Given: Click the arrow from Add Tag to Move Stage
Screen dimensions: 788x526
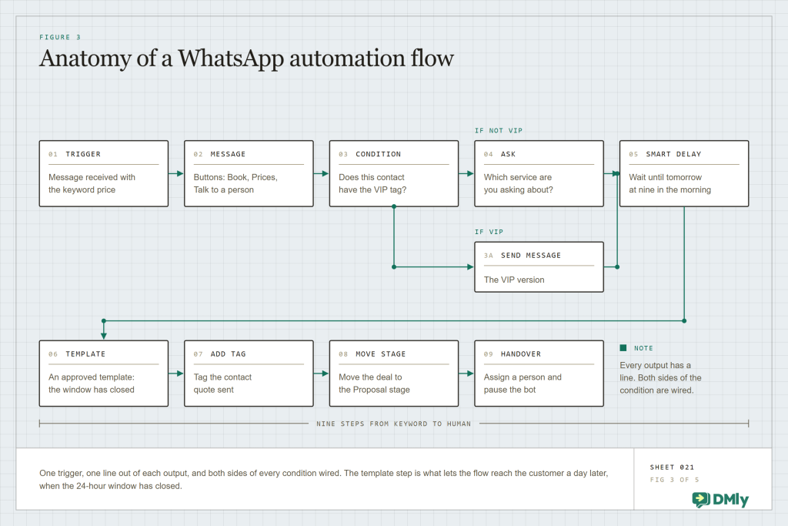Looking at the screenshot, I should pyautogui.click(x=322, y=374).
